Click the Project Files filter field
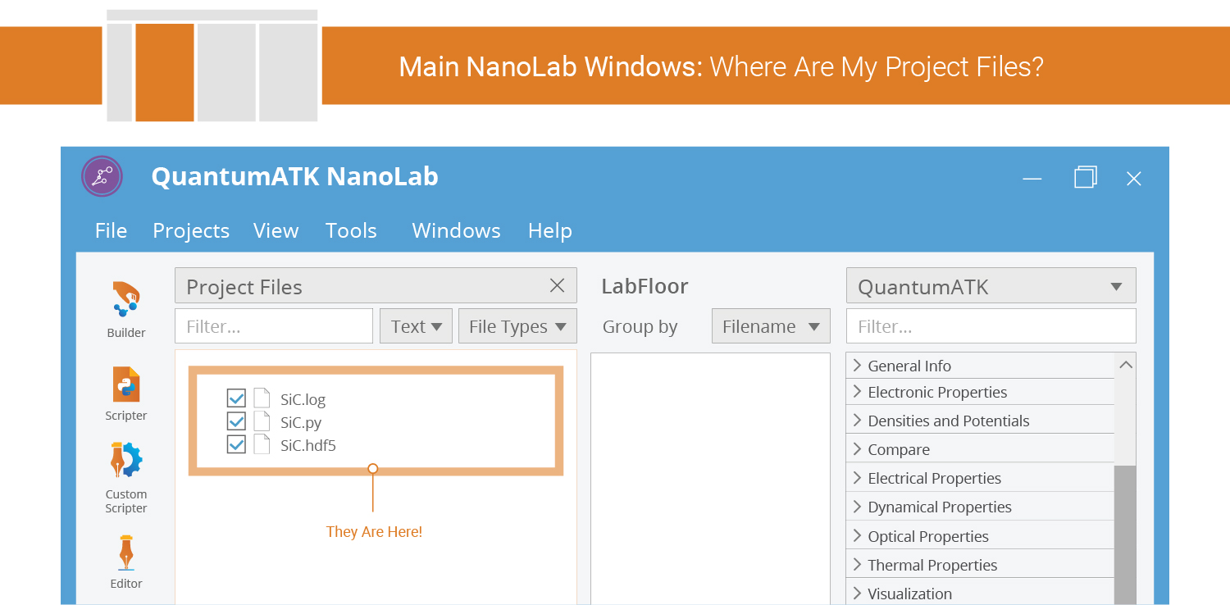The height and width of the screenshot is (605, 1230). click(x=274, y=325)
